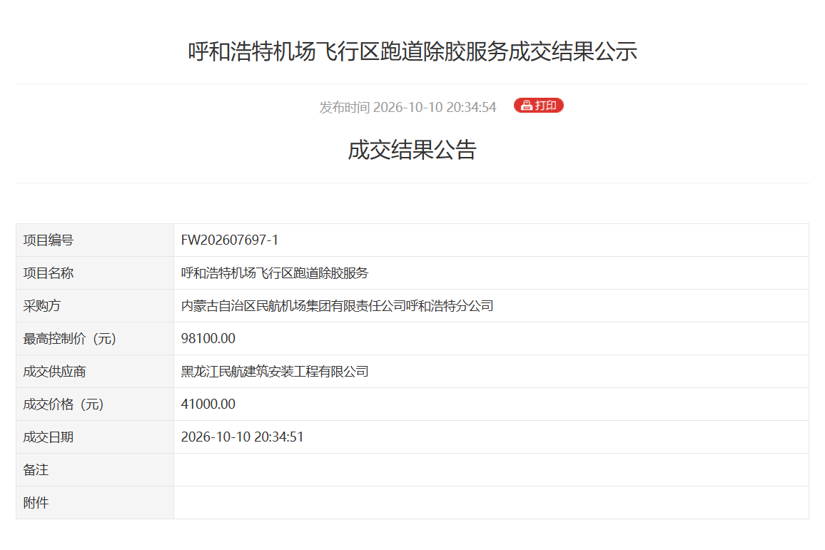The height and width of the screenshot is (550, 825).
Task: Select project name value 呼和浩特机场飞行区跑道除胶服务 in table
Action: [x=275, y=273]
